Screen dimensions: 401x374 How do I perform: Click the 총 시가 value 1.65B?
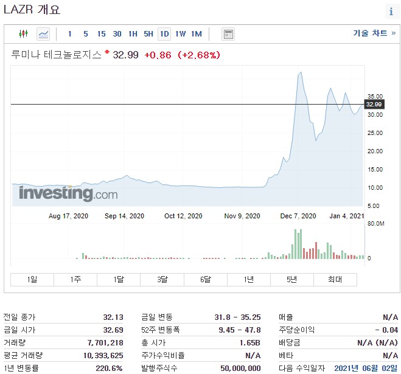(250, 343)
